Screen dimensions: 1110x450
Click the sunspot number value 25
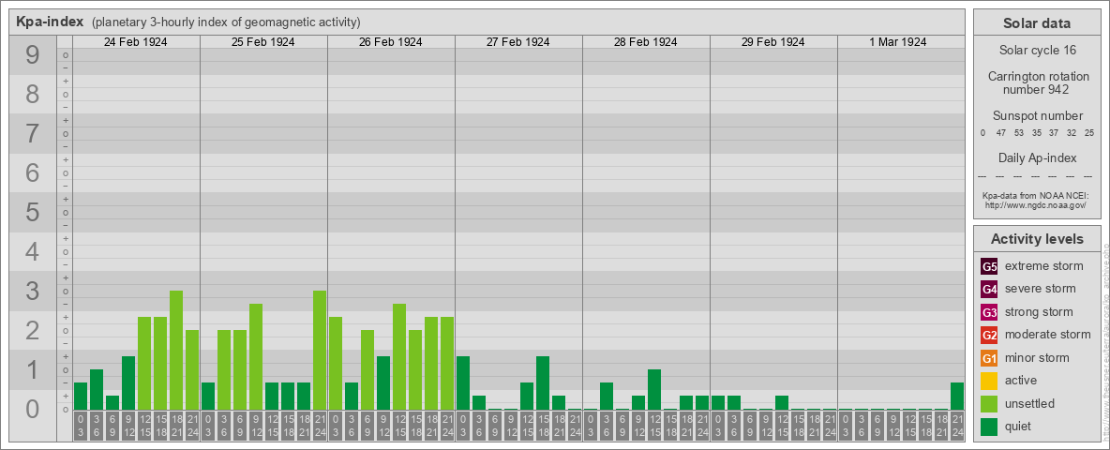click(1089, 132)
